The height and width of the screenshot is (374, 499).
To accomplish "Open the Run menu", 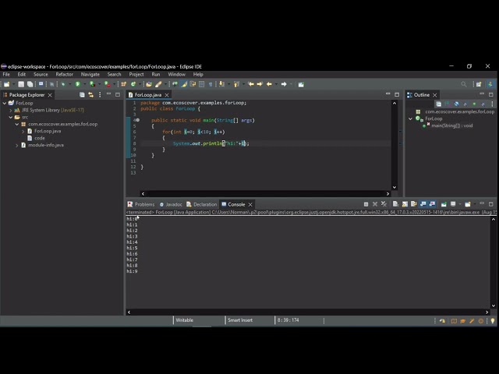I will pos(156,75).
